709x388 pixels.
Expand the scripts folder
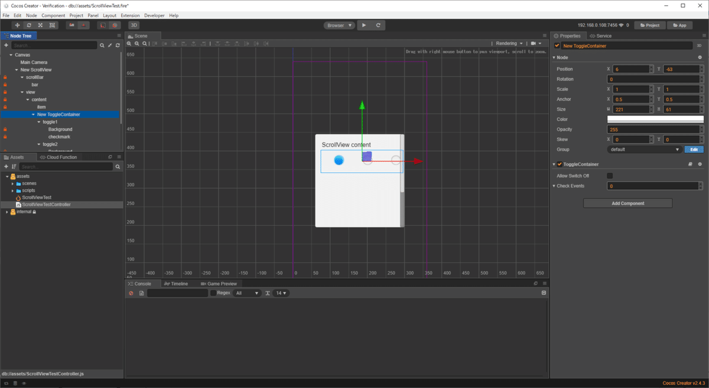coord(12,190)
